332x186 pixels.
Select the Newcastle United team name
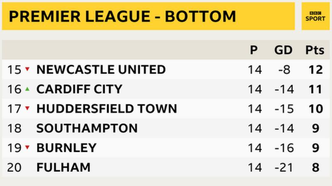[x=101, y=69]
